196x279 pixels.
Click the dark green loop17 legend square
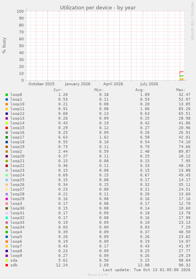coord(7,137)
